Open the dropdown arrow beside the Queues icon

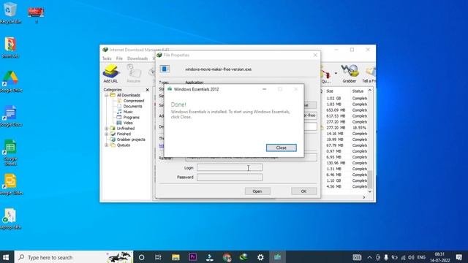pyautogui.click(x=336, y=73)
